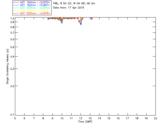This screenshot has height=128, width=160.
Task: Click the 10 tick label on time axis
Action: (x=62, y=118)
